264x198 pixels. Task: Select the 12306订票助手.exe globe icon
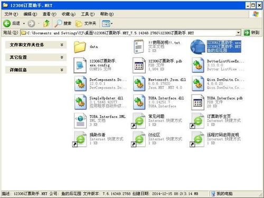(x=198, y=47)
